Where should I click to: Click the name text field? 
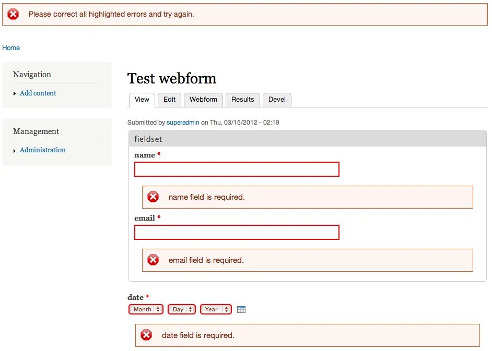click(x=237, y=169)
